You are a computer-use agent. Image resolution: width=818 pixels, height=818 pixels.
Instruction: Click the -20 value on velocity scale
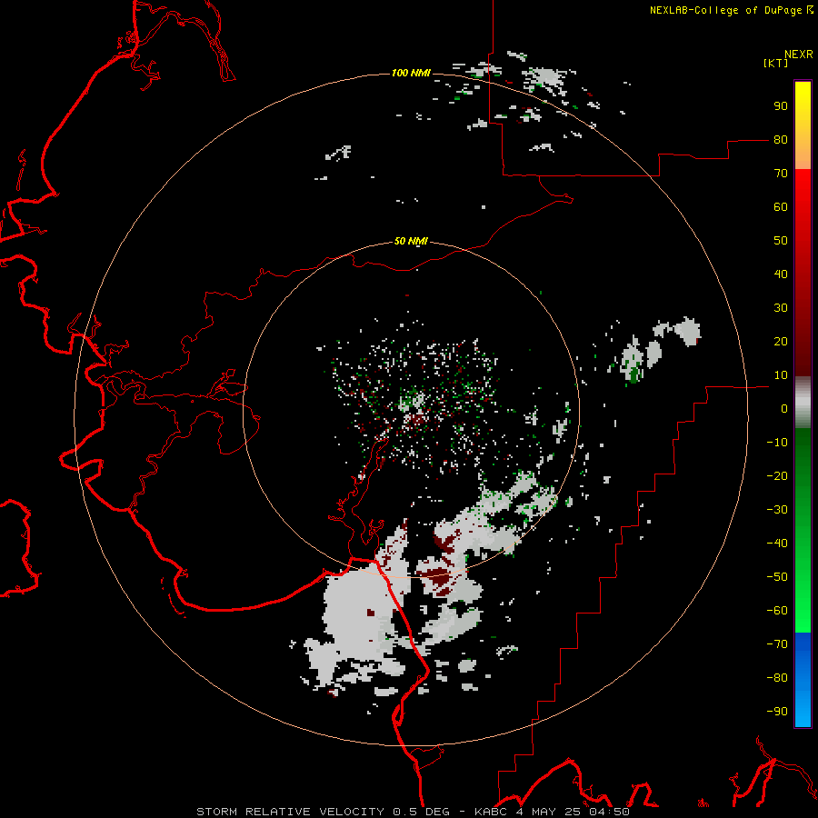777,476
